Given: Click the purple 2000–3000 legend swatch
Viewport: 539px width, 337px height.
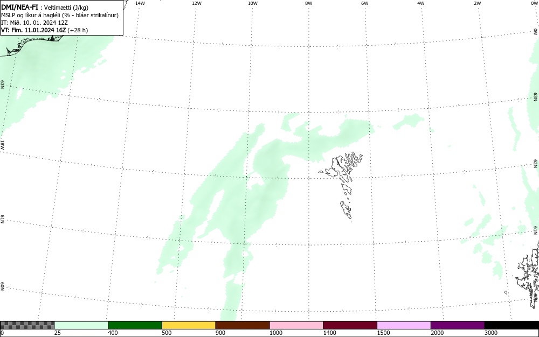Looking at the screenshot, I should 458,325.
